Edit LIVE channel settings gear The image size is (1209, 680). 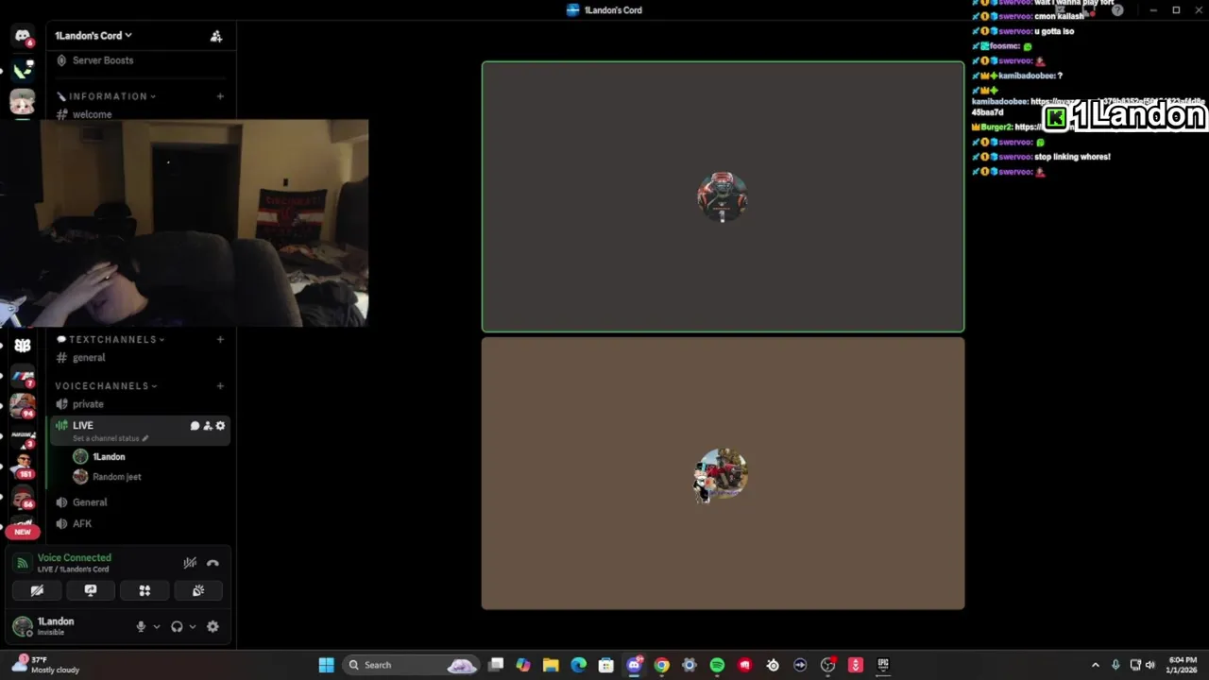tap(221, 426)
